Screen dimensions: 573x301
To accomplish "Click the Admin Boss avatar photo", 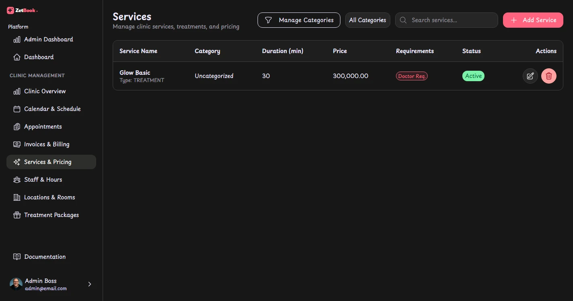I will tap(16, 284).
